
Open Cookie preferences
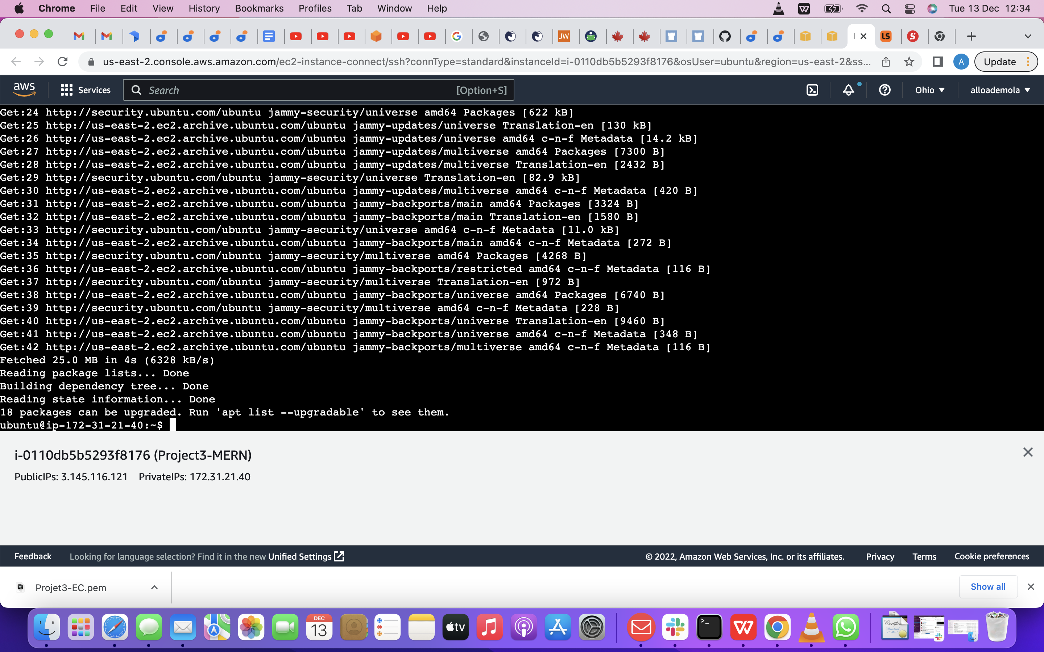[x=991, y=556]
